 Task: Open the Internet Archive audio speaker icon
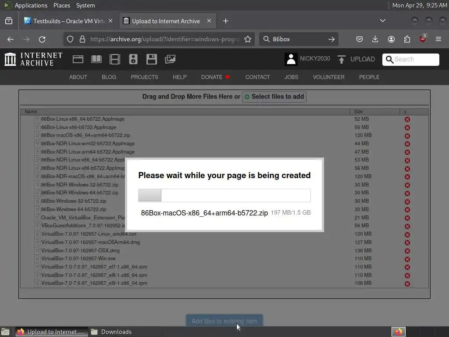click(133, 59)
